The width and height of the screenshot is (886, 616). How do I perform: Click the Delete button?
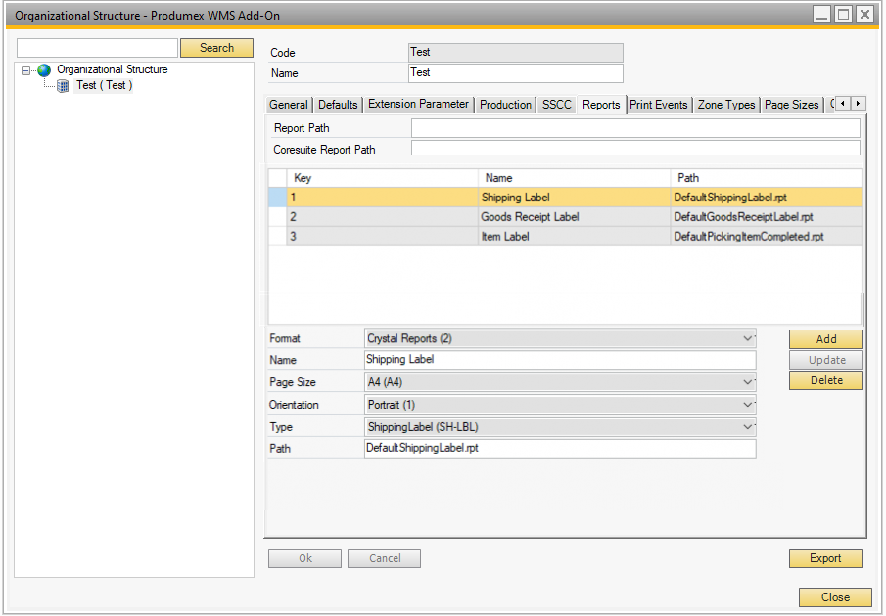point(825,380)
